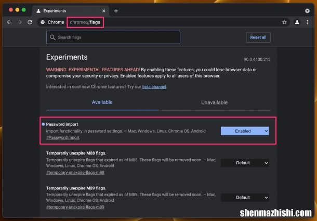Open the profile avatar menu

[x=297, y=22]
